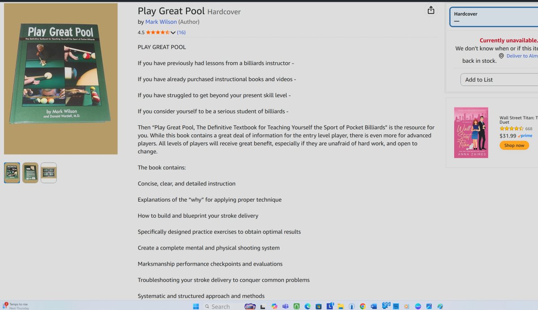Select the third product thumbnail image
The image size is (538, 310).
coord(48,173)
